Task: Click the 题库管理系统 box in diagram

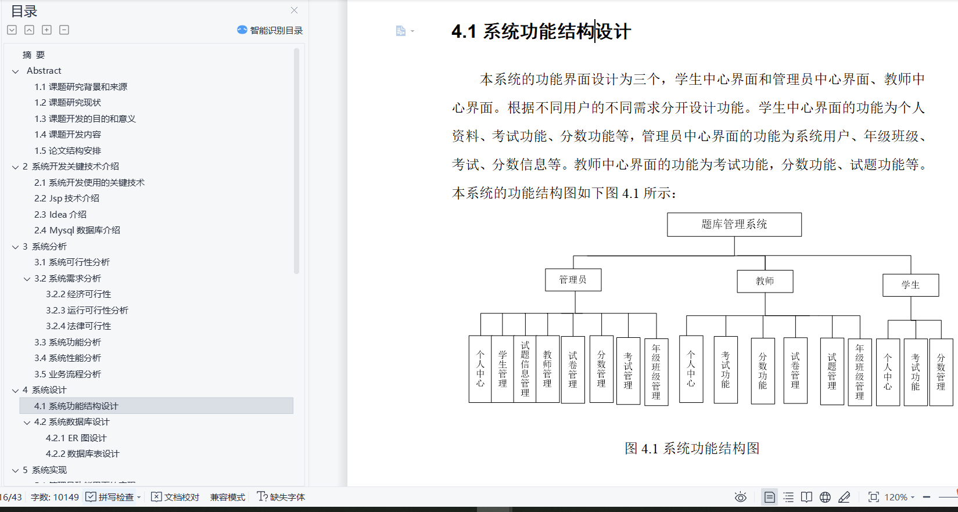Action: (734, 224)
